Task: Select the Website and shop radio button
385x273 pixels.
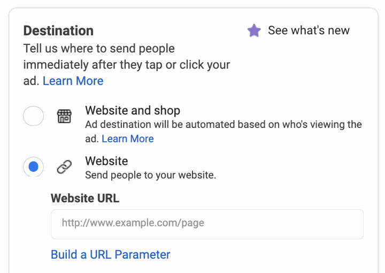Action: [33, 116]
